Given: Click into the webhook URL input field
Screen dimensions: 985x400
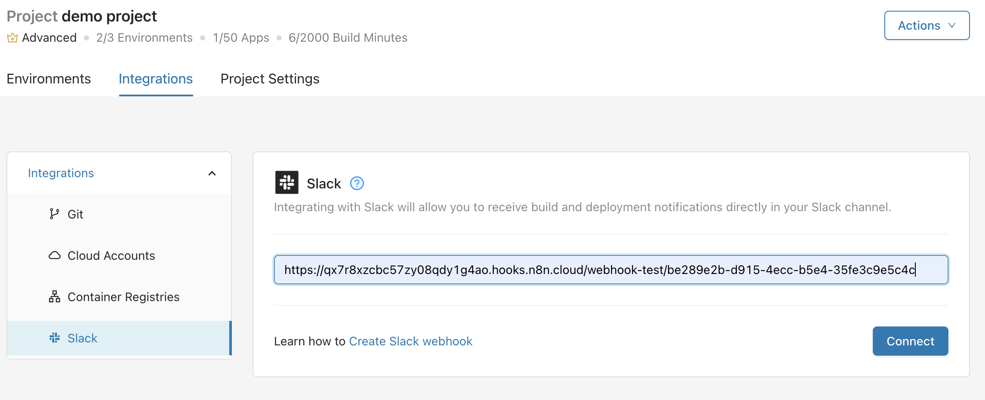Looking at the screenshot, I should coord(611,270).
